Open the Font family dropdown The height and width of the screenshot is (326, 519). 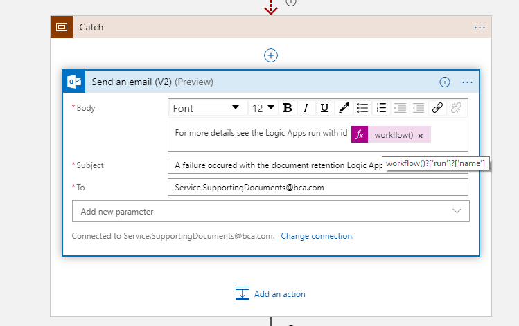208,108
